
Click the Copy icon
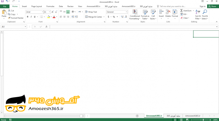(x=9, y=14)
